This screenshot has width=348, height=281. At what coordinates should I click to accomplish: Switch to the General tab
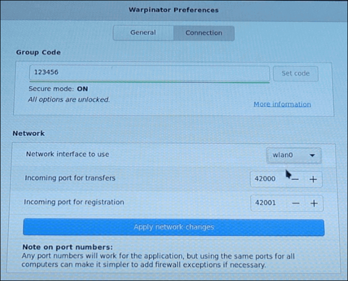tap(143, 33)
